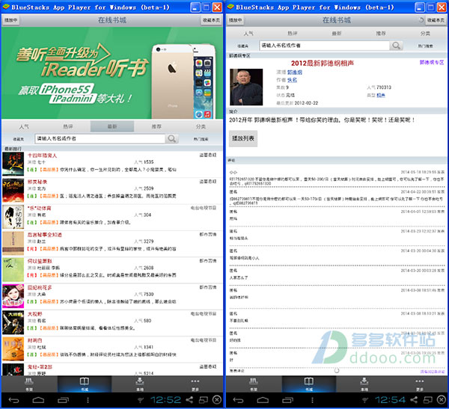The height and width of the screenshot is (409, 449).
Task: Click the partially shown book with popularity 5214
Action: [x=112, y=369]
